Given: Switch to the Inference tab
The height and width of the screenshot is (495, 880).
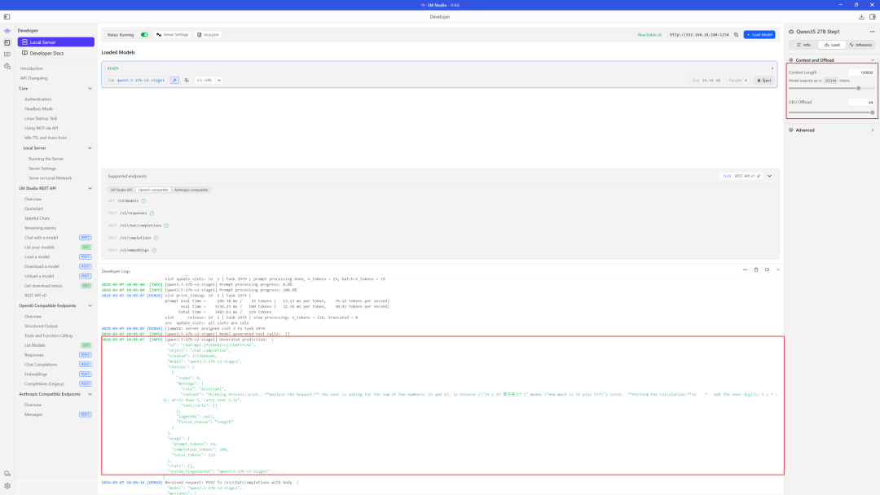Looking at the screenshot, I should pos(860,45).
